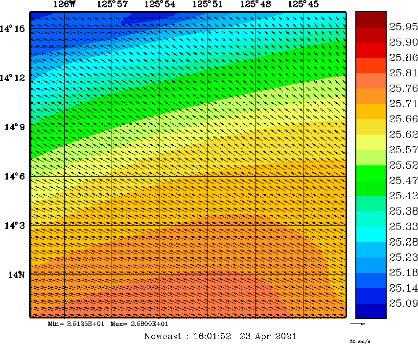Click the 25.52 colorbar value
This screenshot has width=418, height=344.
403,165
